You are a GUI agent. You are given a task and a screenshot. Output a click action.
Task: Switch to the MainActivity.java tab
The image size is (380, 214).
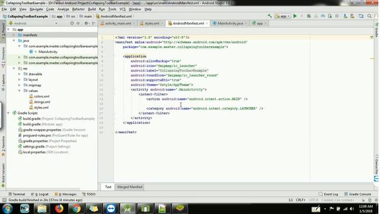point(230,23)
